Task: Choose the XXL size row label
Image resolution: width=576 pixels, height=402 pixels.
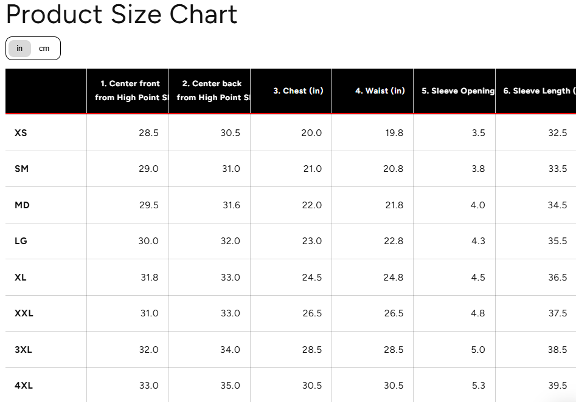Action: [x=24, y=313]
